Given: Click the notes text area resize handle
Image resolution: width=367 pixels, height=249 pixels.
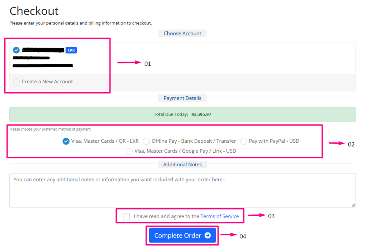Looking at the screenshot, I should tap(353, 205).
